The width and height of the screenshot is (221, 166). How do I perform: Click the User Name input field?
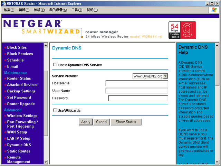pos(137,91)
